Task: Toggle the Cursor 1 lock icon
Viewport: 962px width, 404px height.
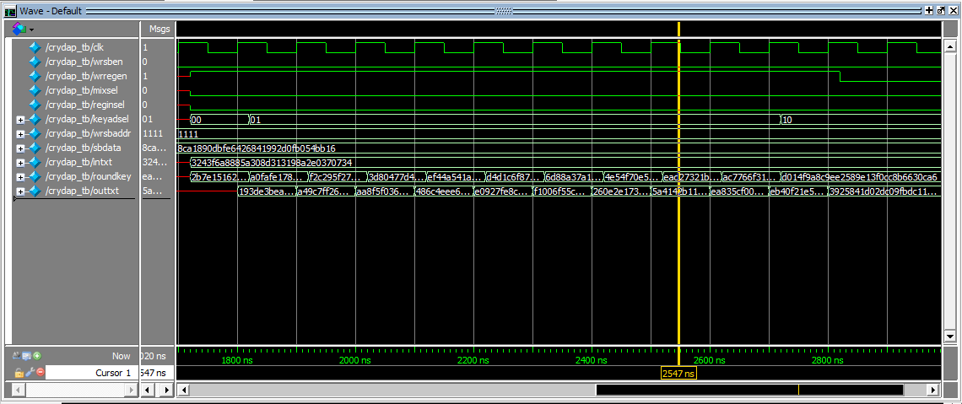Action: click(x=19, y=372)
